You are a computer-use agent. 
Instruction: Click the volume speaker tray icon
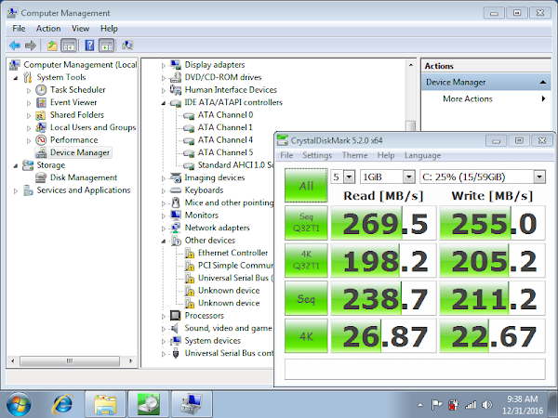pos(487,404)
